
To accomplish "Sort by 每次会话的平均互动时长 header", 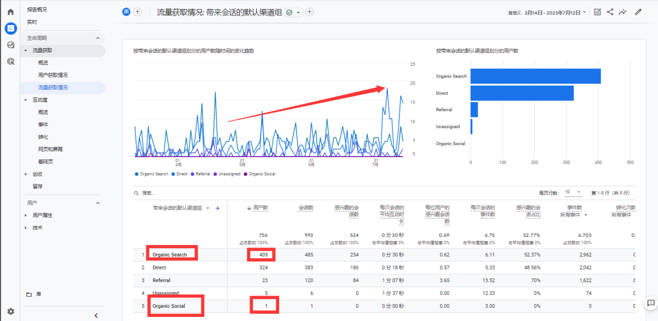I will click(392, 215).
